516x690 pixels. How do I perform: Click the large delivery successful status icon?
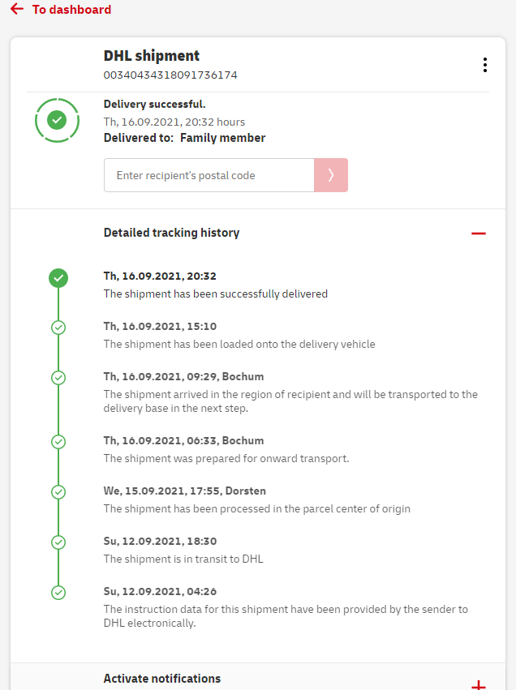coord(57,120)
